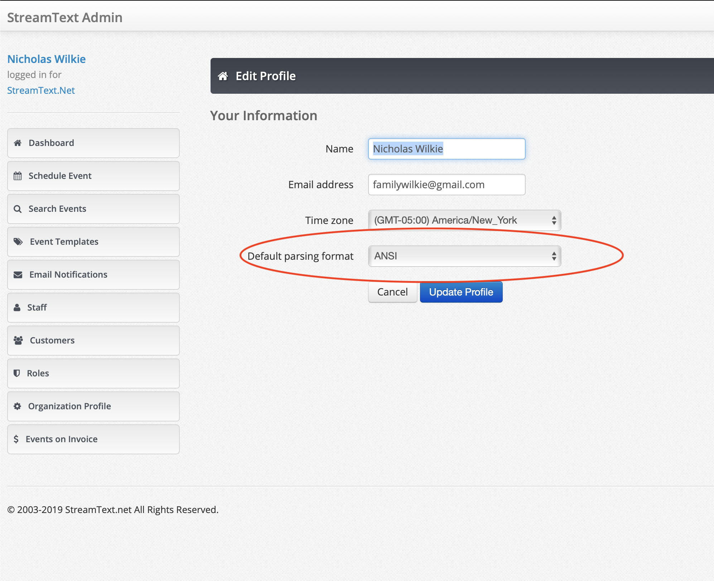Open the Default parsing format dropdown
This screenshot has width=714, height=581.
(464, 256)
